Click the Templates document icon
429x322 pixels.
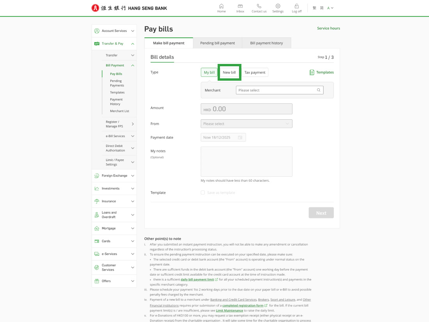[312, 73]
